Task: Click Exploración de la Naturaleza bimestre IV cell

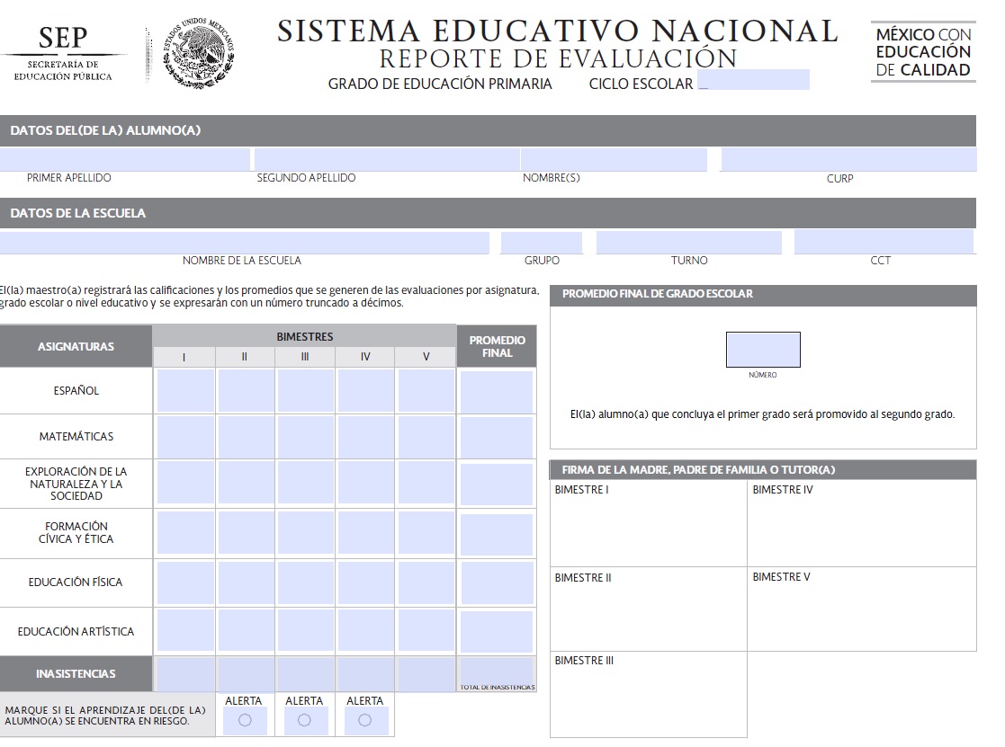Action: (x=366, y=483)
